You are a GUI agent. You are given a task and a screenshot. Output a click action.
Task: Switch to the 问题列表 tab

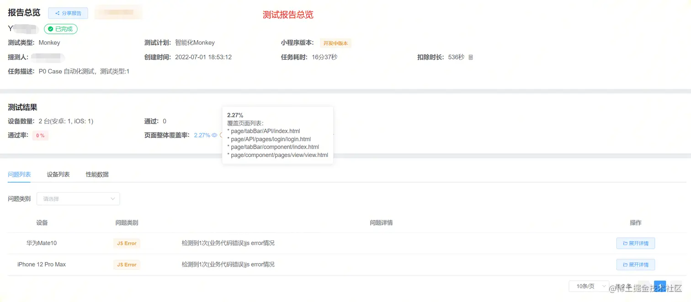[x=19, y=174]
